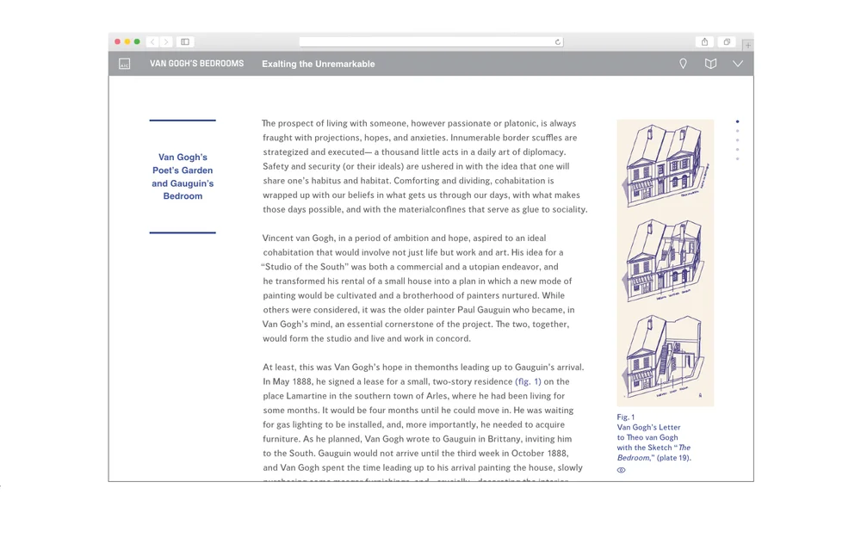The width and height of the screenshot is (861, 538).
Task: Toggle the browser sidebar button
Action: coord(185,41)
